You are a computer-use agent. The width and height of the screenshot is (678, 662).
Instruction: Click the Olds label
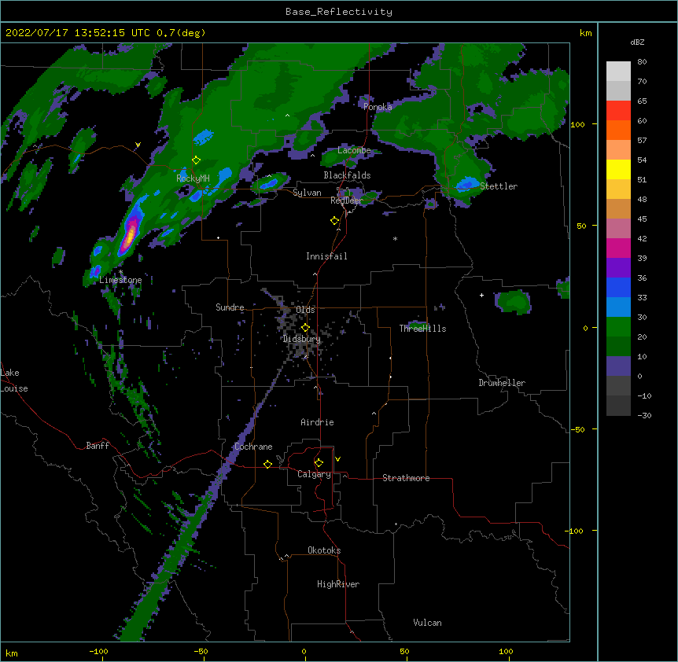[x=305, y=310]
